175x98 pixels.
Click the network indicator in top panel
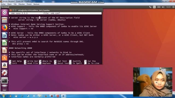[150, 7]
